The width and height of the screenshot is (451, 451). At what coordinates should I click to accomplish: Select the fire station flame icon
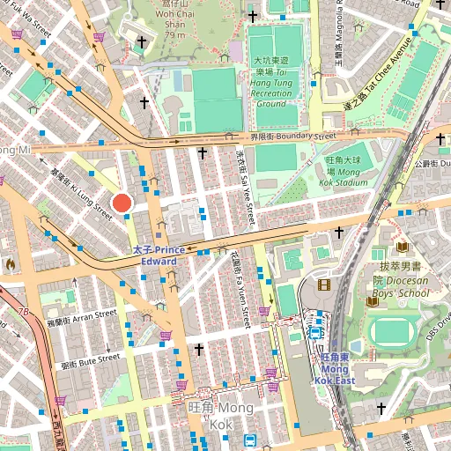coord(11,264)
